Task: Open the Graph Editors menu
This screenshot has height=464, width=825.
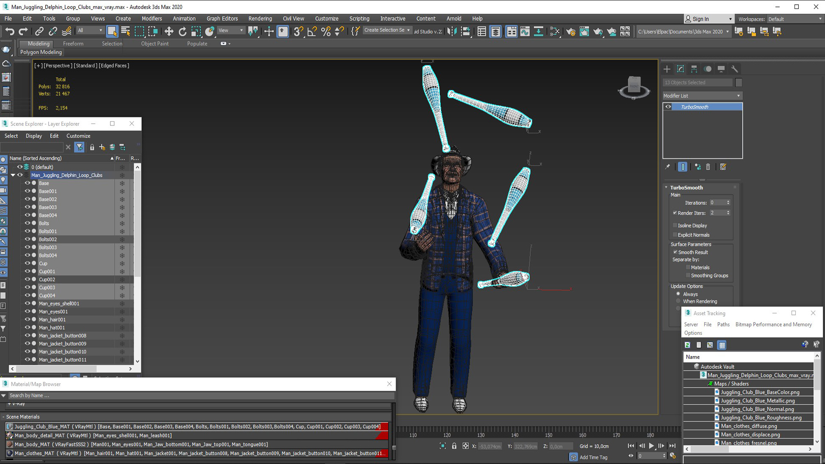Action: [222, 18]
